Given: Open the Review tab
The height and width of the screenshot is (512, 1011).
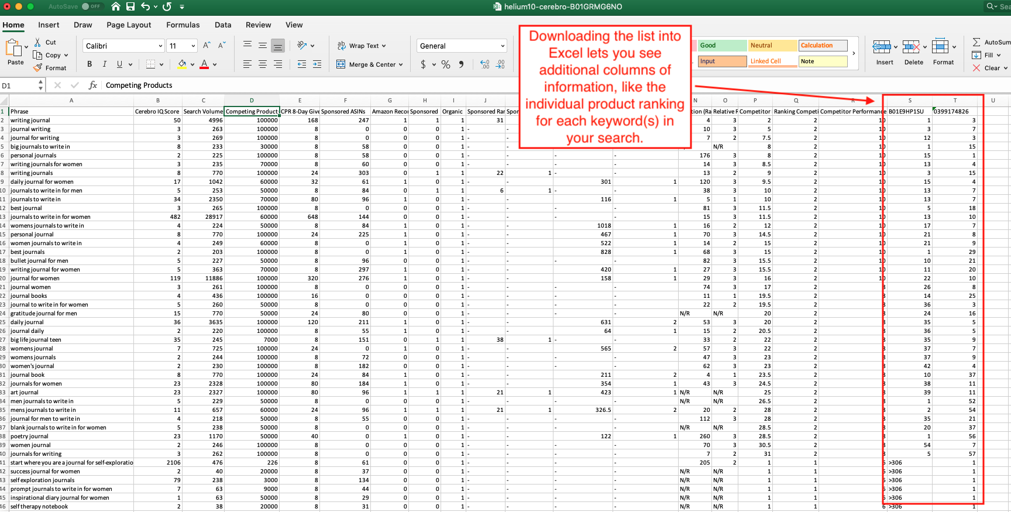Looking at the screenshot, I should point(259,25).
